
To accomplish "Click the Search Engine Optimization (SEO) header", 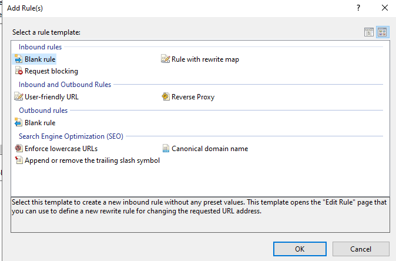I will pyautogui.click(x=71, y=136).
